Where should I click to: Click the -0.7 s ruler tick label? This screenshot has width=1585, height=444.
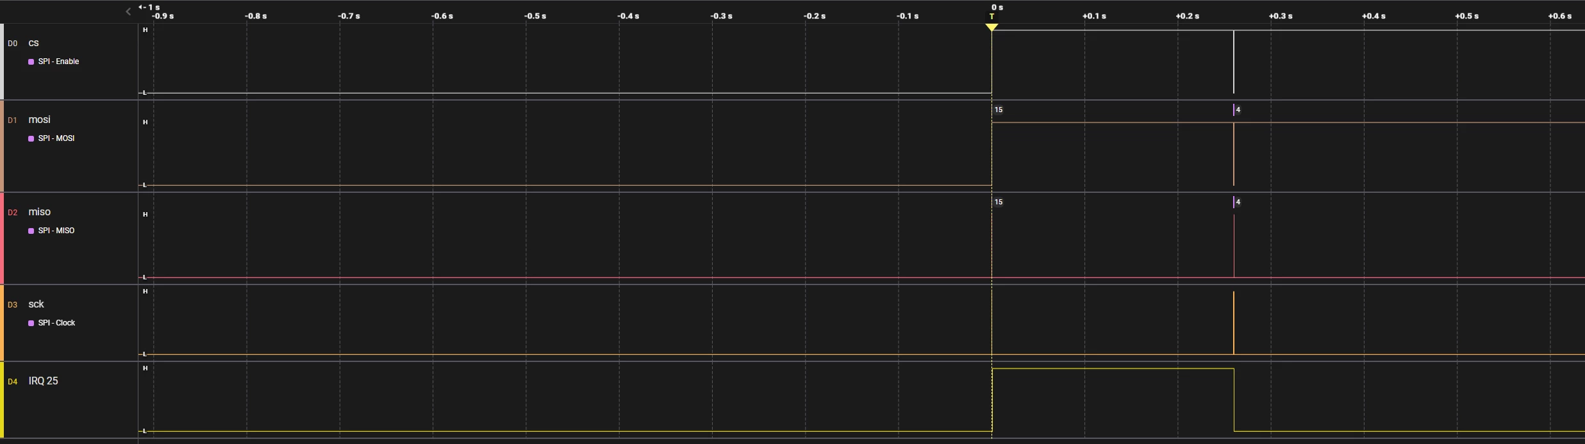349,16
